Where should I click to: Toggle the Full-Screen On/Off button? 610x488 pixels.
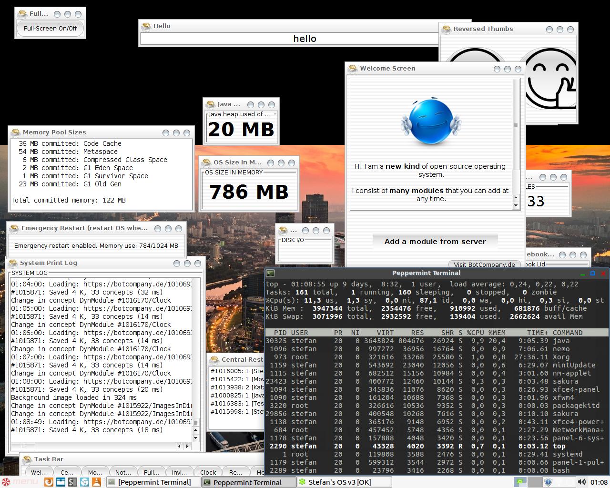(50, 28)
